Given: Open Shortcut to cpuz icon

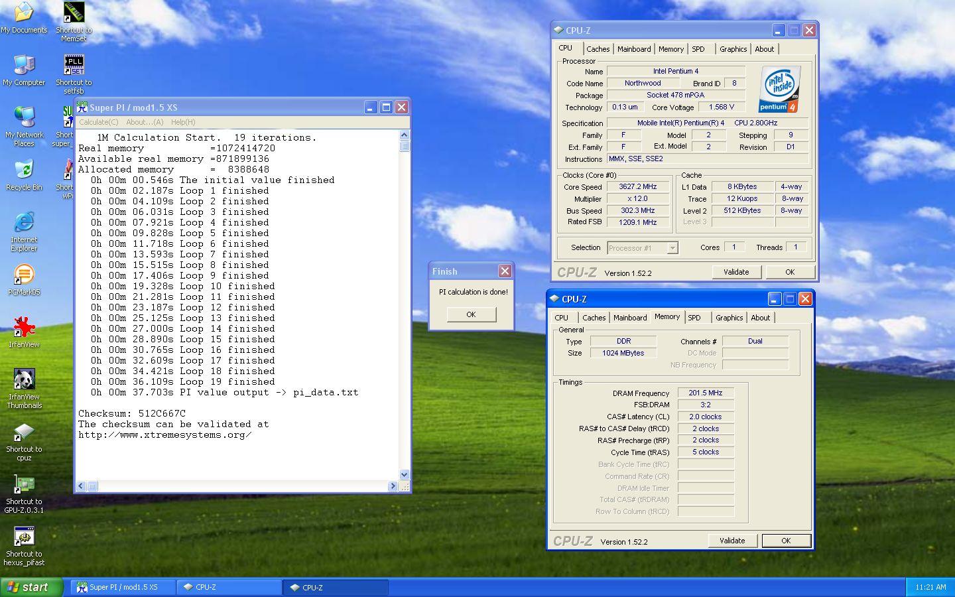Looking at the screenshot, I should 24,442.
